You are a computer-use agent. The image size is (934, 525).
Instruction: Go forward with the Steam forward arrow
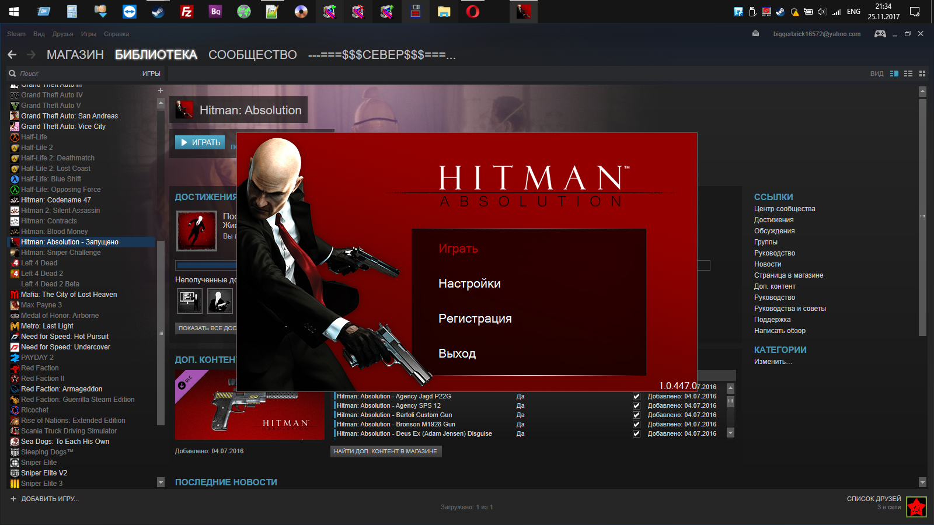pos(32,55)
